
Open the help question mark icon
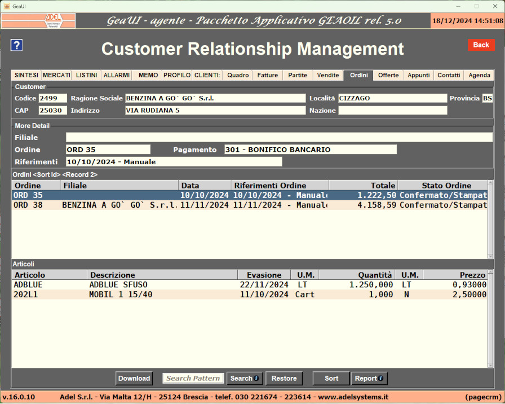[16, 45]
